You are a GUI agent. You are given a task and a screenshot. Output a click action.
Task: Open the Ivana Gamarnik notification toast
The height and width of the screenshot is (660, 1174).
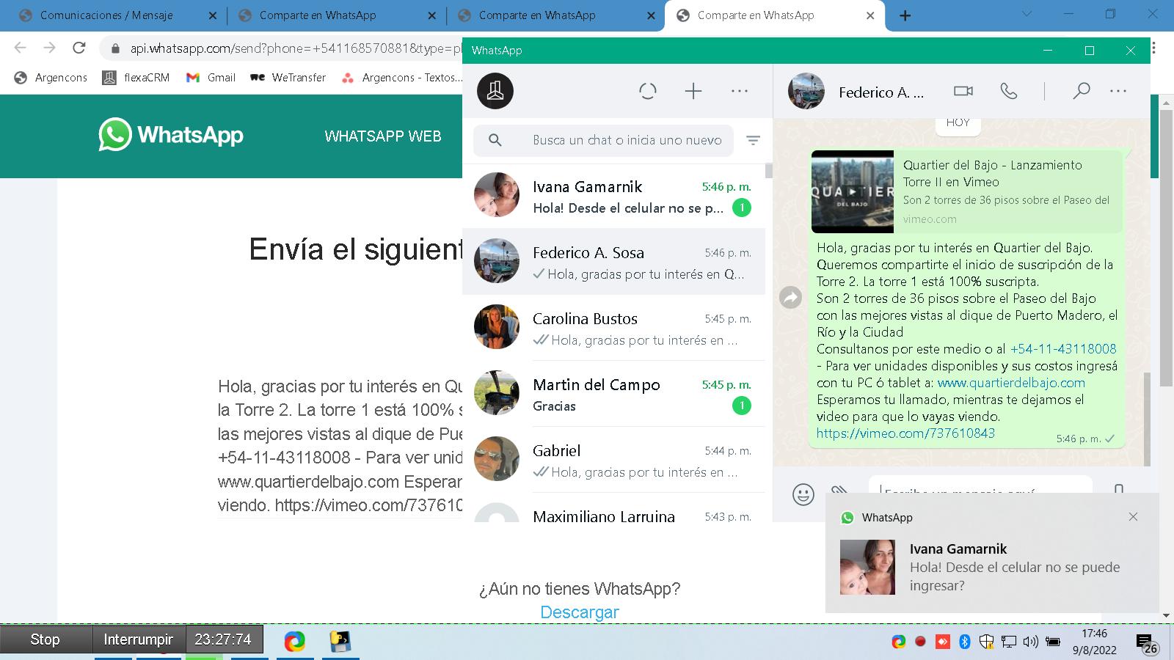coord(992,553)
